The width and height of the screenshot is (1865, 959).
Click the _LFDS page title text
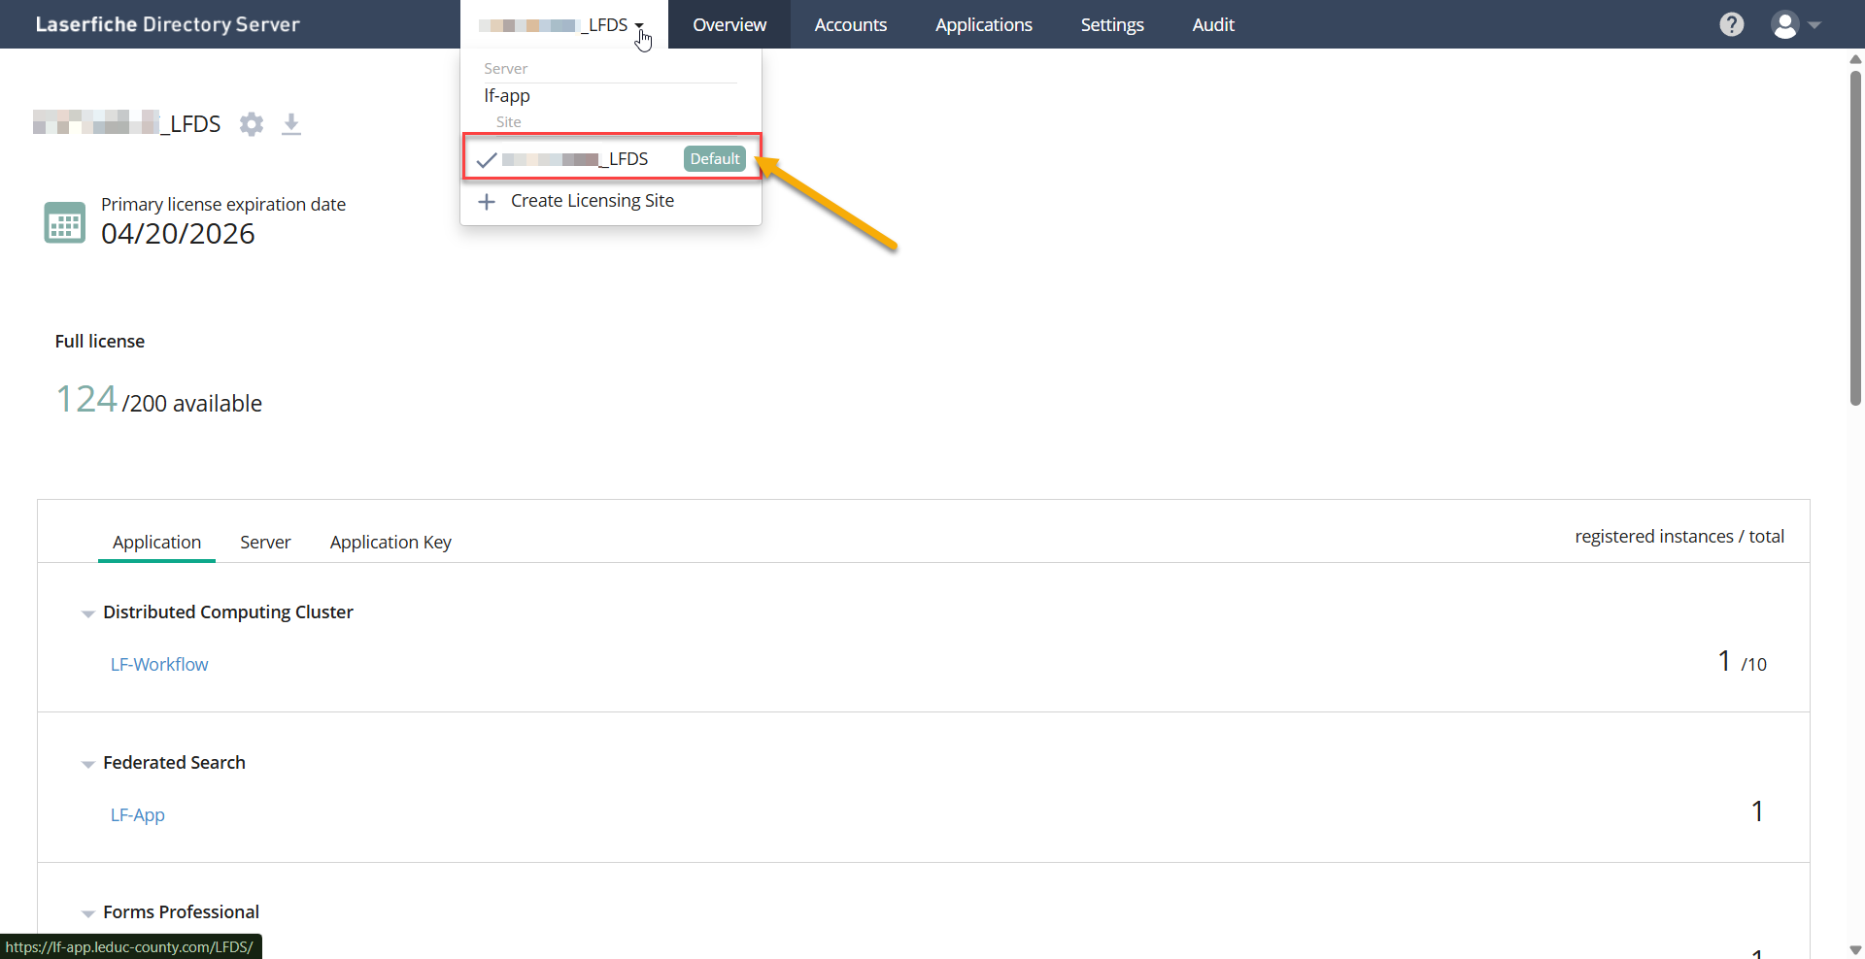(127, 124)
